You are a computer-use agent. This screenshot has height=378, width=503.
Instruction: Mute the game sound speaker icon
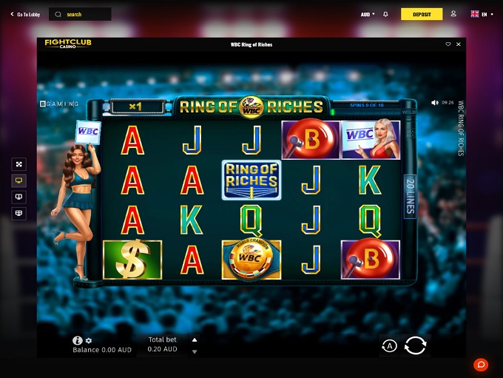coord(435,103)
